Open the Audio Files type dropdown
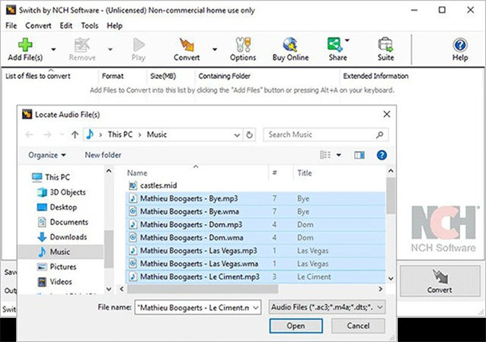The image size is (486, 342). click(327, 308)
